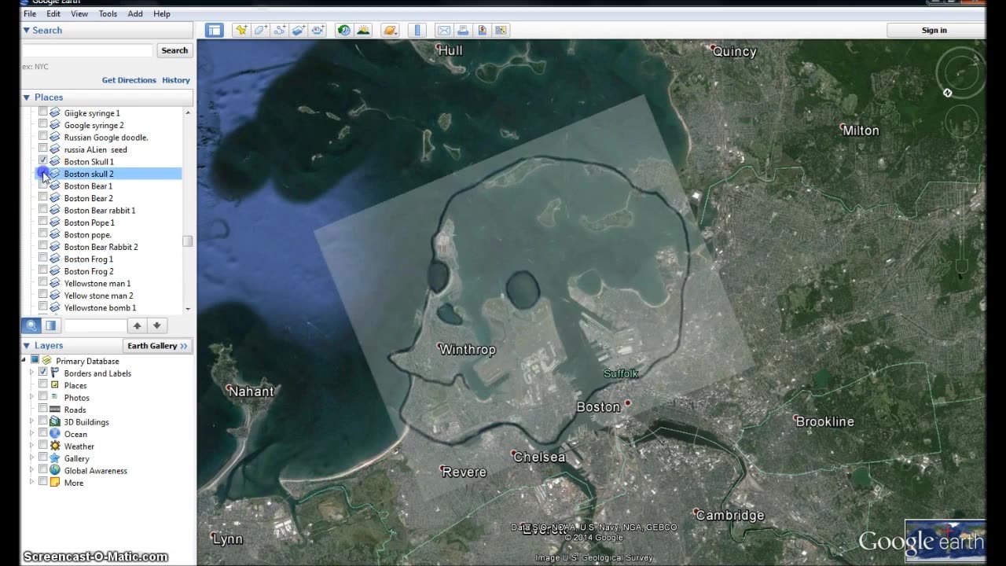The width and height of the screenshot is (1006, 566).
Task: Click the 3D Buildings layer icon
Action: [55, 421]
